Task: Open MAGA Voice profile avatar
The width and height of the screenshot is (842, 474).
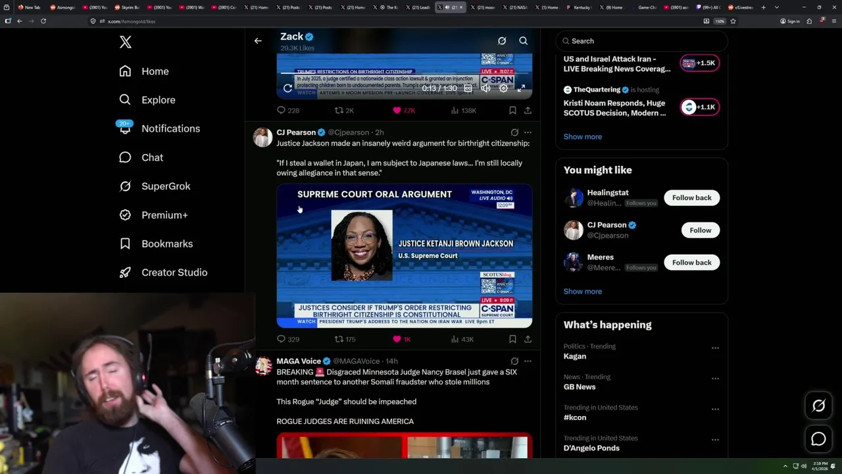Action: pyautogui.click(x=262, y=366)
